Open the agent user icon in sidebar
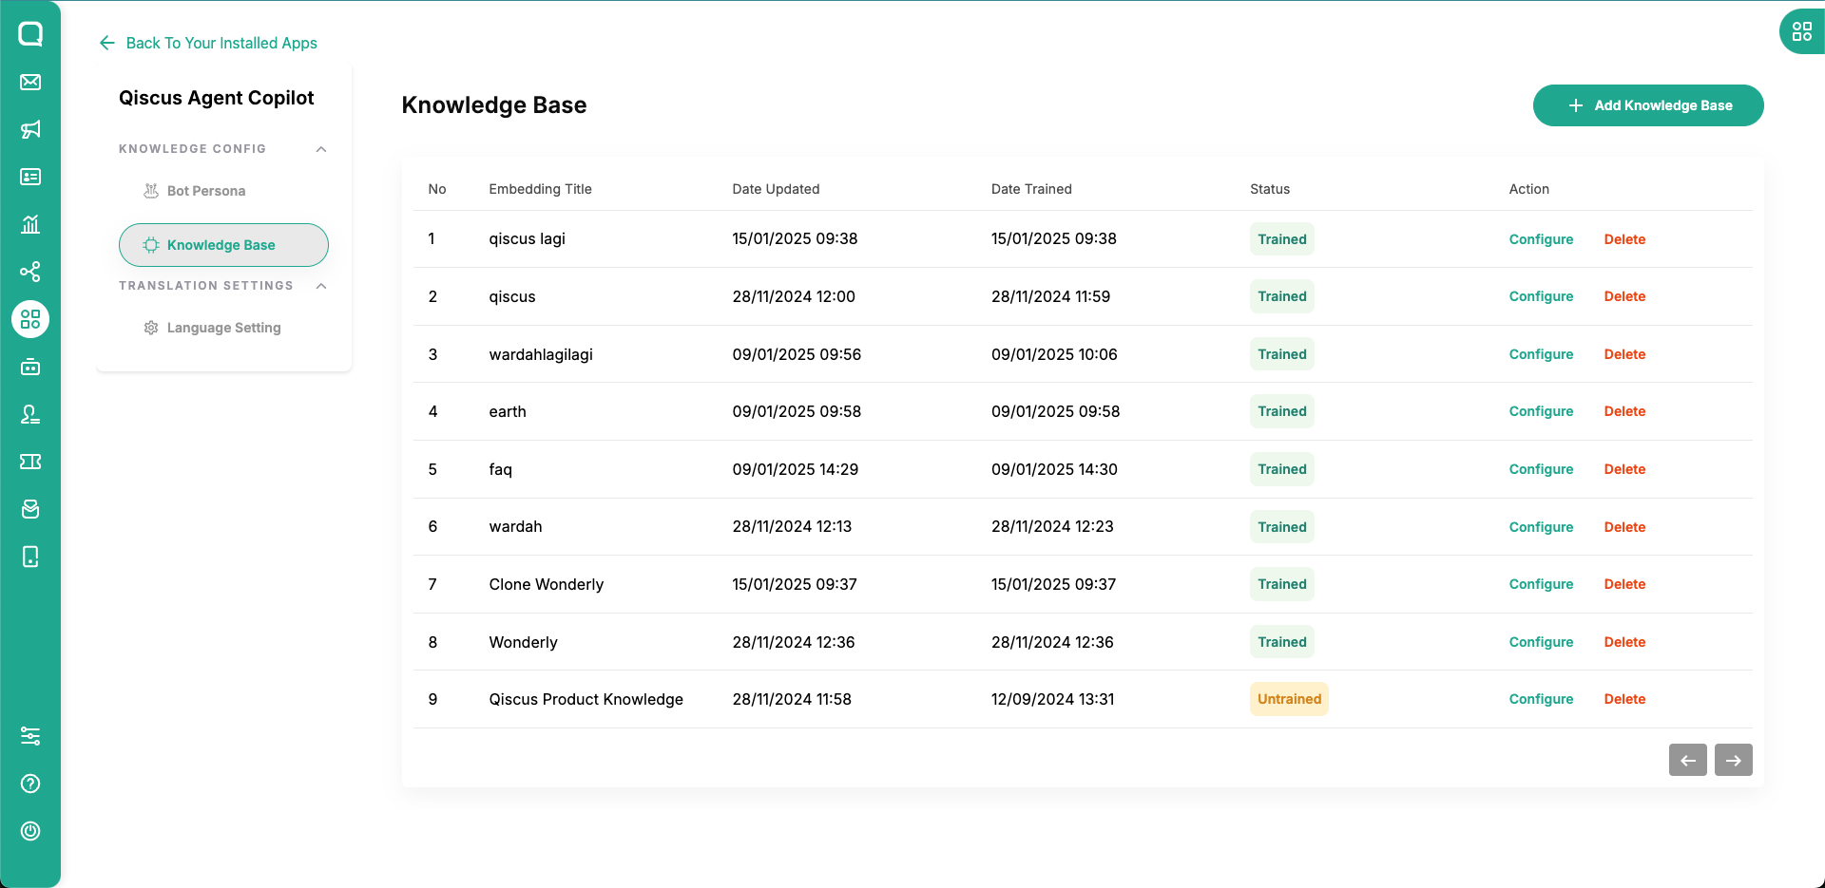Viewport: 1825px width, 888px height. pyautogui.click(x=30, y=414)
